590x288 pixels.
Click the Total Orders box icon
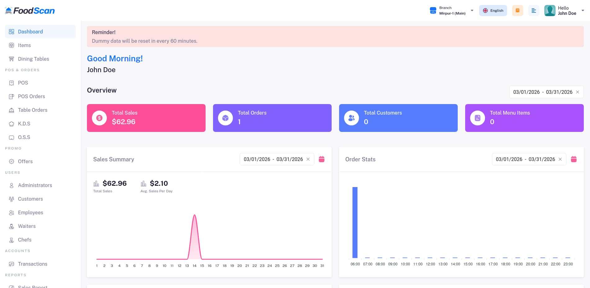point(225,118)
